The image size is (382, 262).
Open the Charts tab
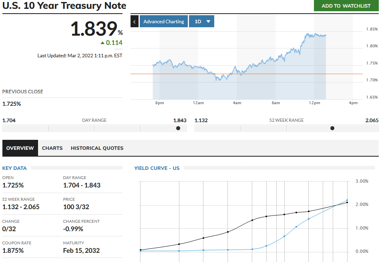[x=52, y=148]
